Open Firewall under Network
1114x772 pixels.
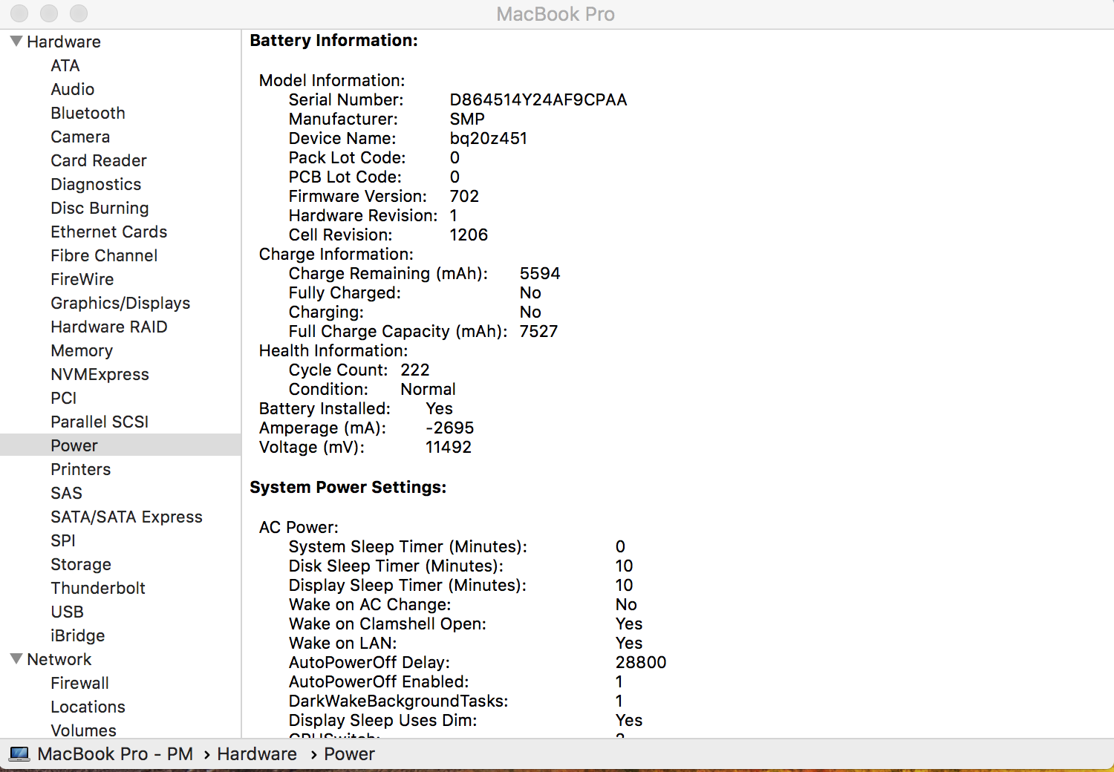click(x=79, y=683)
